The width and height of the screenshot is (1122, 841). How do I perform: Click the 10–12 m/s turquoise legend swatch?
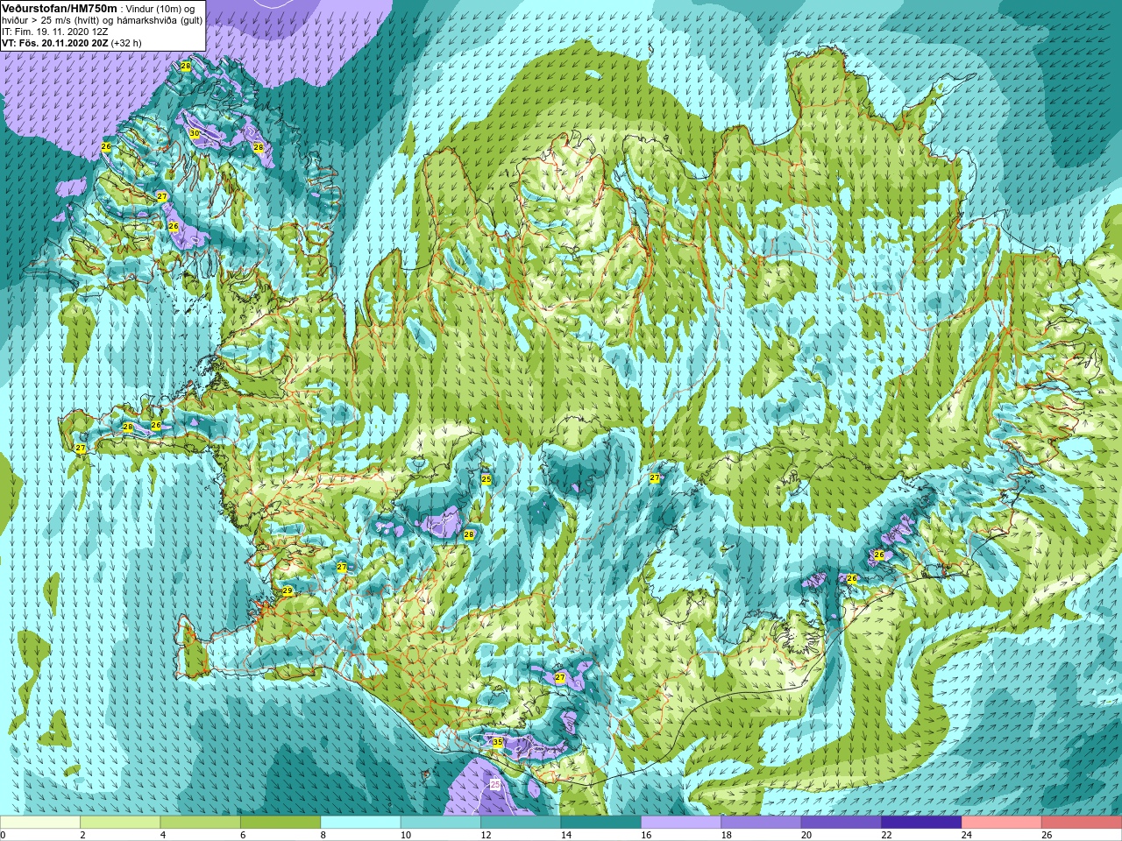(x=441, y=823)
